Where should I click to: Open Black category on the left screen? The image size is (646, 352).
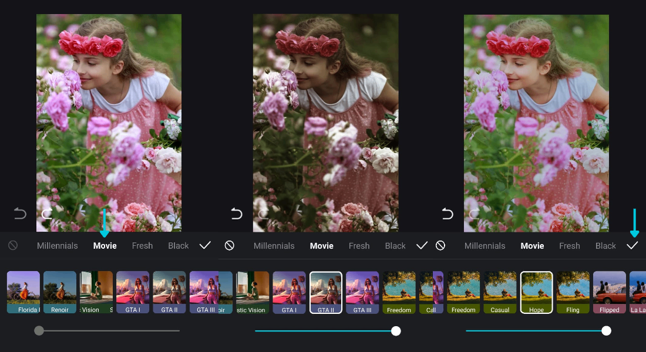[x=179, y=246]
